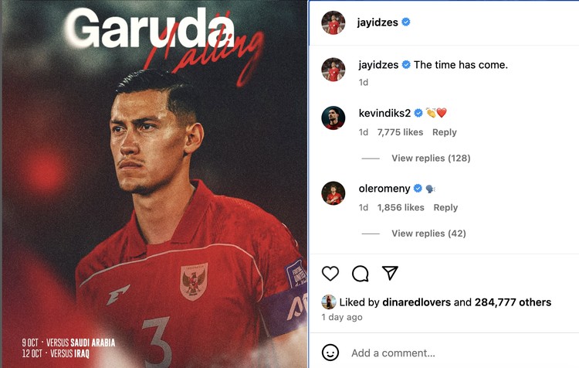This screenshot has height=368, width=579.
Task: Open jayidzes username in header
Action: (378, 22)
